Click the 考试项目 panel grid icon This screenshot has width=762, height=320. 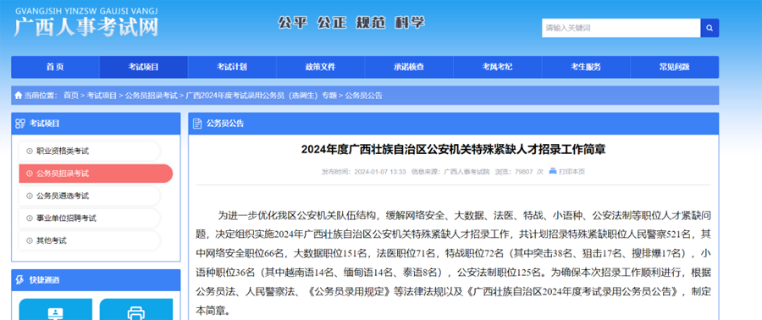click(x=20, y=124)
